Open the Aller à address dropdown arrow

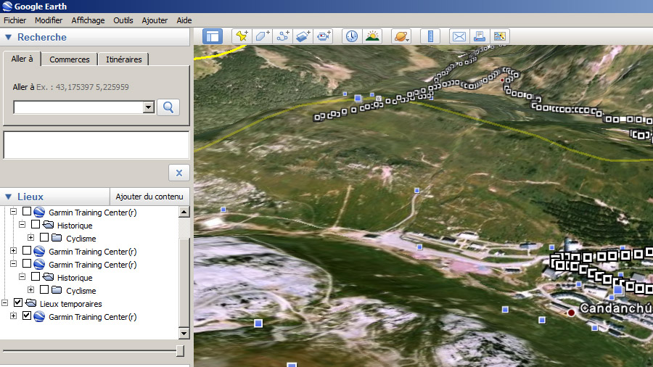[149, 107]
